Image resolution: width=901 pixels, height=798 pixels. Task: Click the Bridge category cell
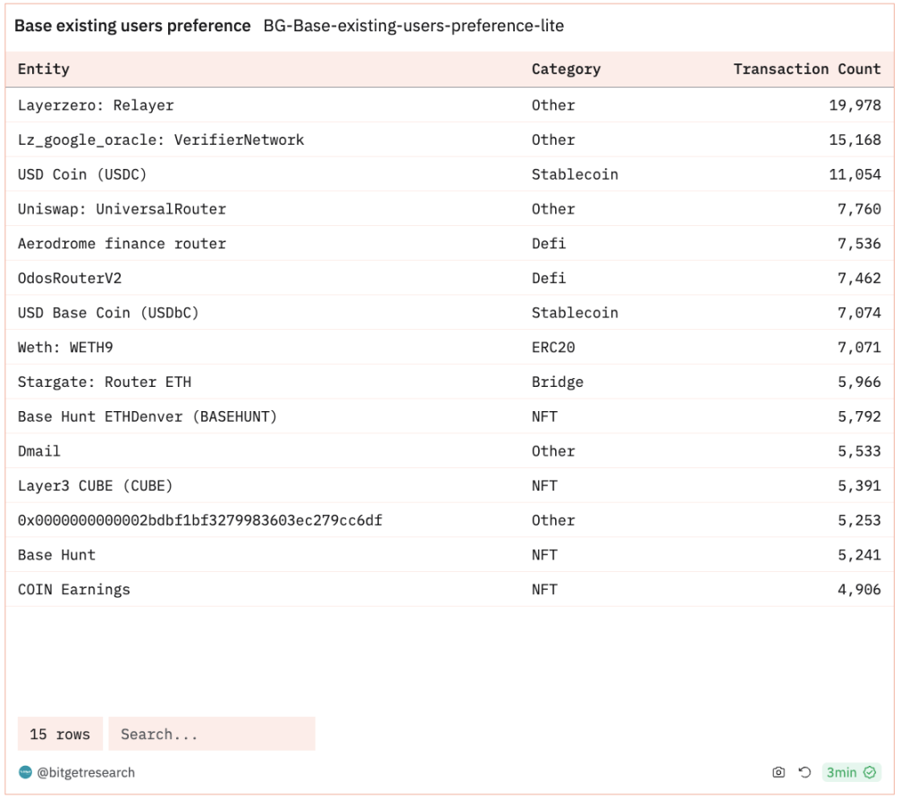(x=558, y=382)
